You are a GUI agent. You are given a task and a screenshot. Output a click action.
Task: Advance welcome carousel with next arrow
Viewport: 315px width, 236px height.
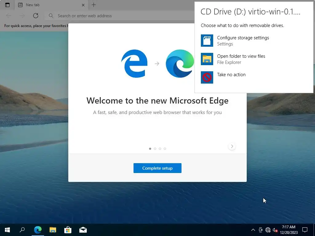[x=232, y=146]
